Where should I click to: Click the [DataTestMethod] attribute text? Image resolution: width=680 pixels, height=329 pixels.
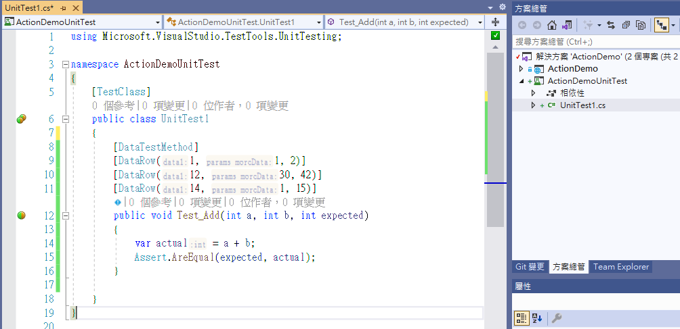pyautogui.click(x=156, y=147)
